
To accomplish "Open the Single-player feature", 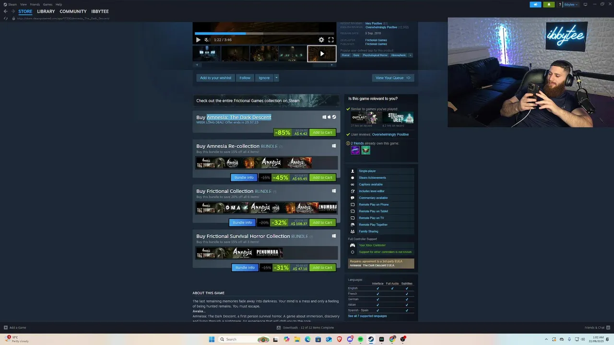I will [x=381, y=171].
